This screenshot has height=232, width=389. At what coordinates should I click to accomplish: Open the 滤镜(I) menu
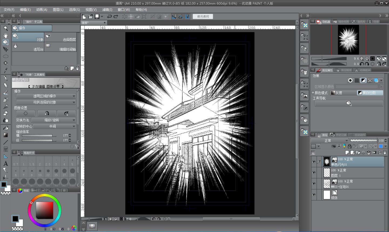tap(107, 9)
